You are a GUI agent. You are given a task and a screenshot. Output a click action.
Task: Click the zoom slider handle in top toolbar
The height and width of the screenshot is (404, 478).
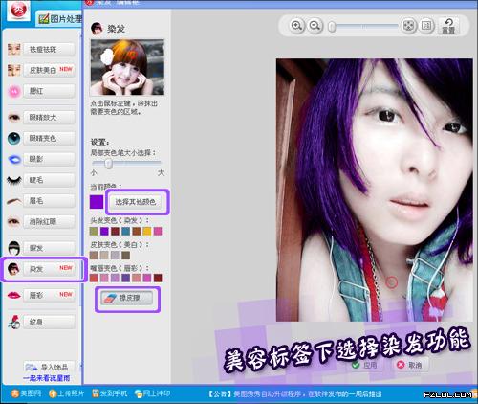[x=332, y=27]
